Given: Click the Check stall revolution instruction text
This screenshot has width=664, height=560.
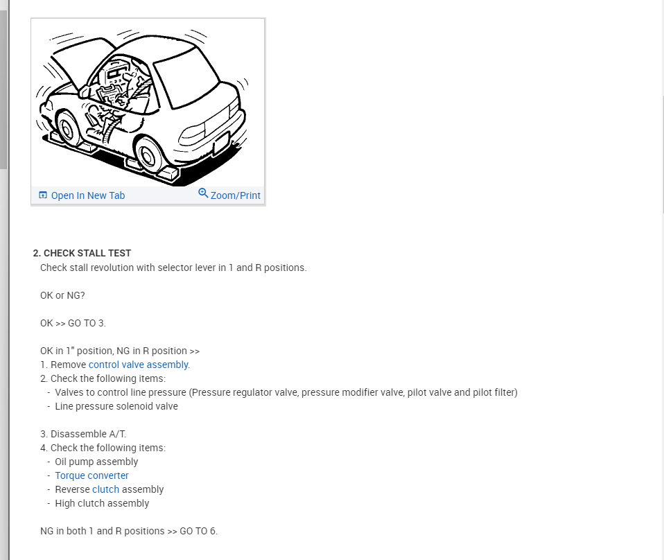Looking at the screenshot, I should tap(173, 268).
